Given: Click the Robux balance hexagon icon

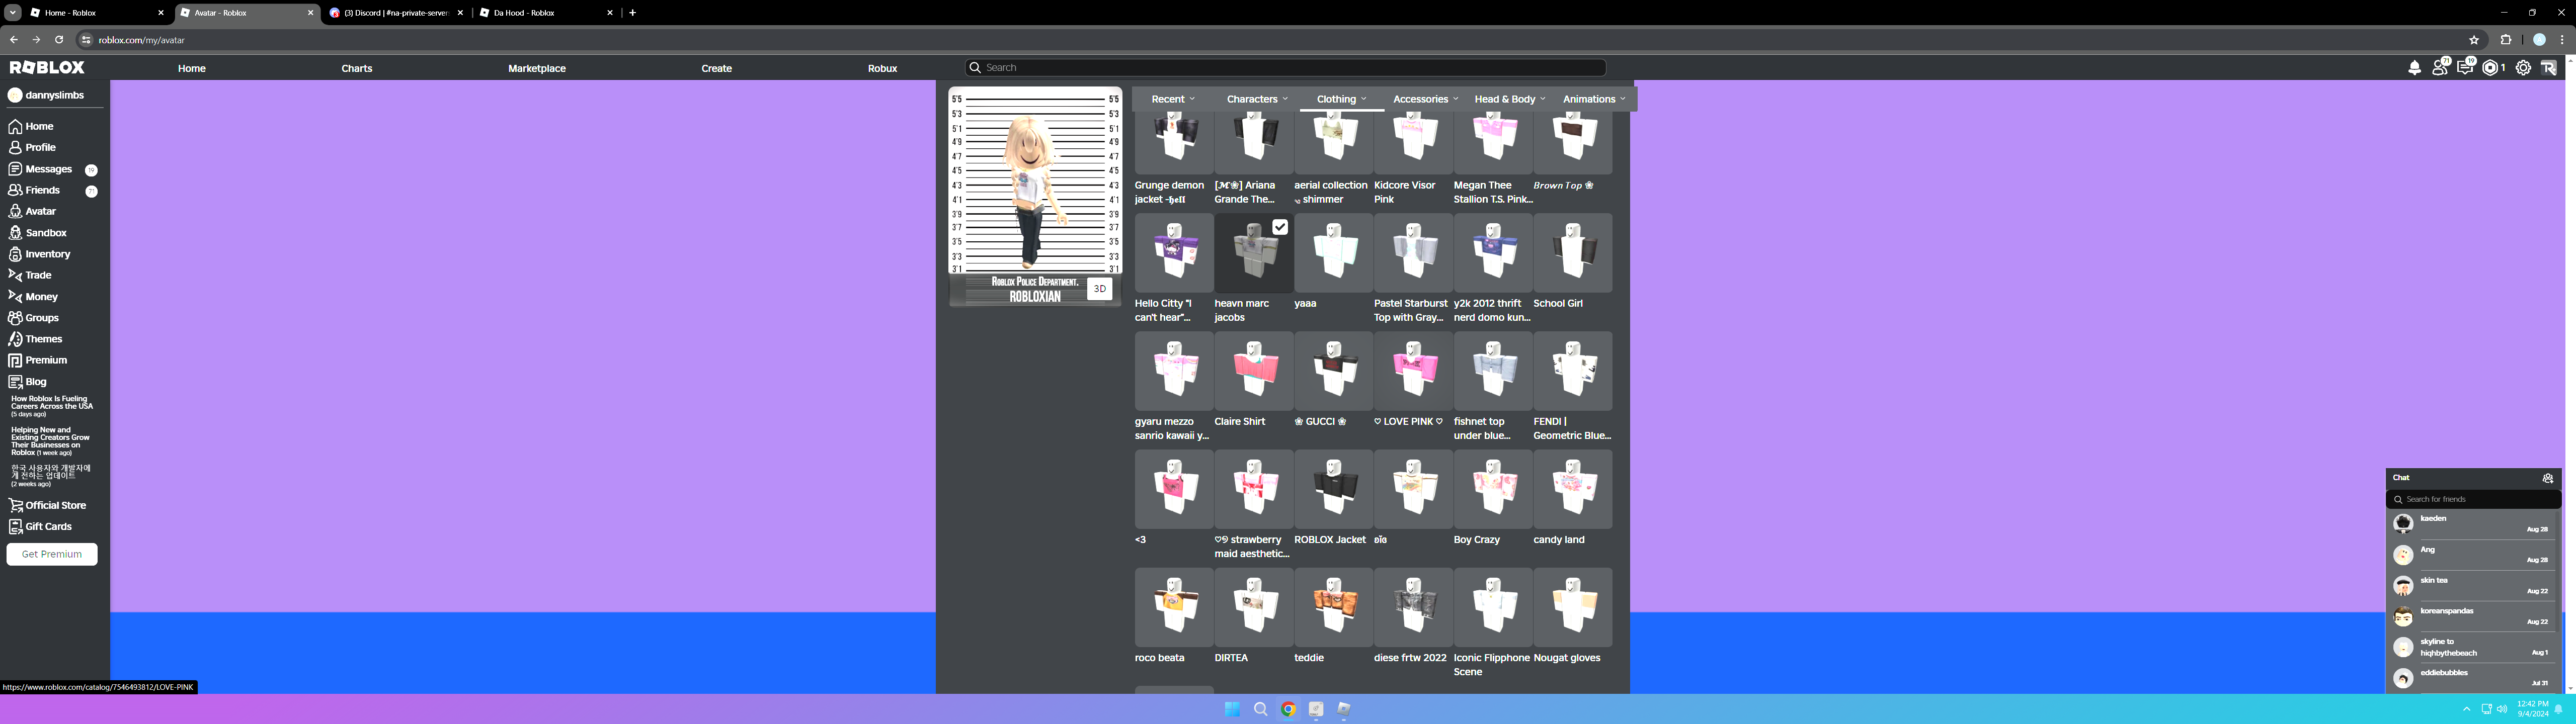Looking at the screenshot, I should pyautogui.click(x=2491, y=68).
